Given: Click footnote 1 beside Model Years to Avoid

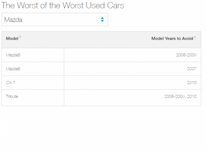Looking at the screenshot, I should coord(195,37).
